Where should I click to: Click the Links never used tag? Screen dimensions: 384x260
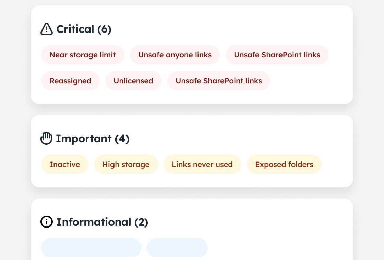(x=202, y=164)
